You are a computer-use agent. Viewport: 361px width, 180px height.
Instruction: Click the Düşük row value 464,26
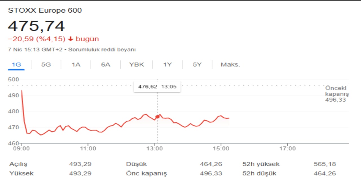[x=211, y=164]
